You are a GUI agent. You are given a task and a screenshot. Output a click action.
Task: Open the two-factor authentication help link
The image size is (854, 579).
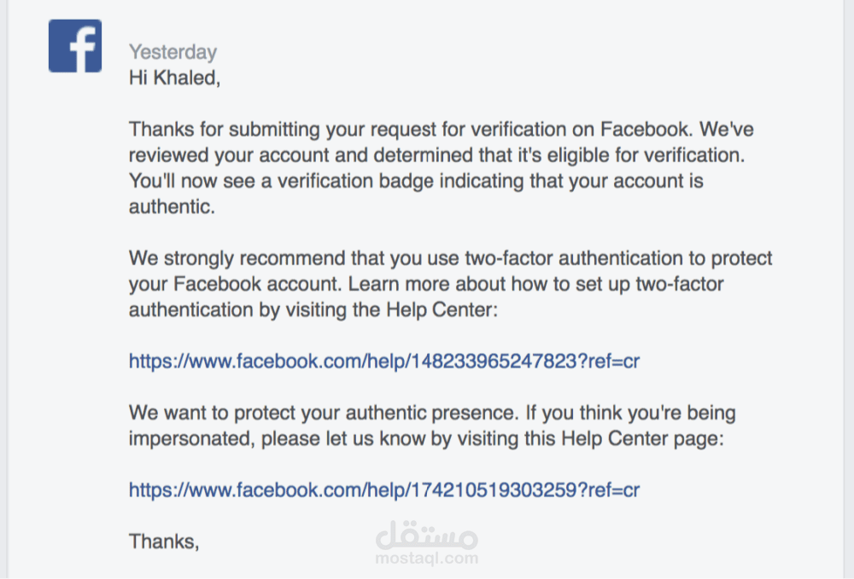[384, 361]
